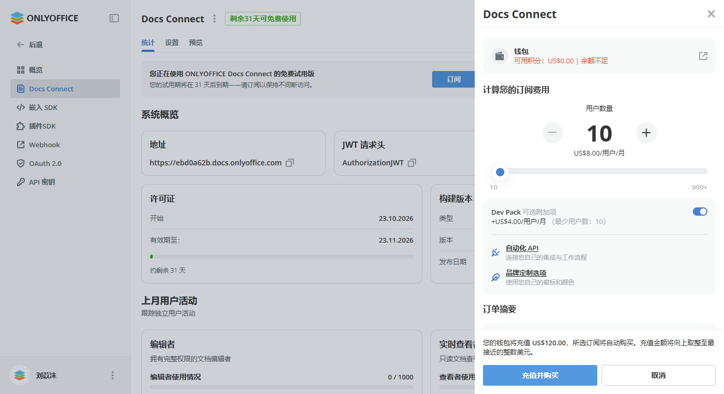This screenshot has height=394, width=724.
Task: Open the 嵌入 SDK section
Action: [x=65, y=107]
